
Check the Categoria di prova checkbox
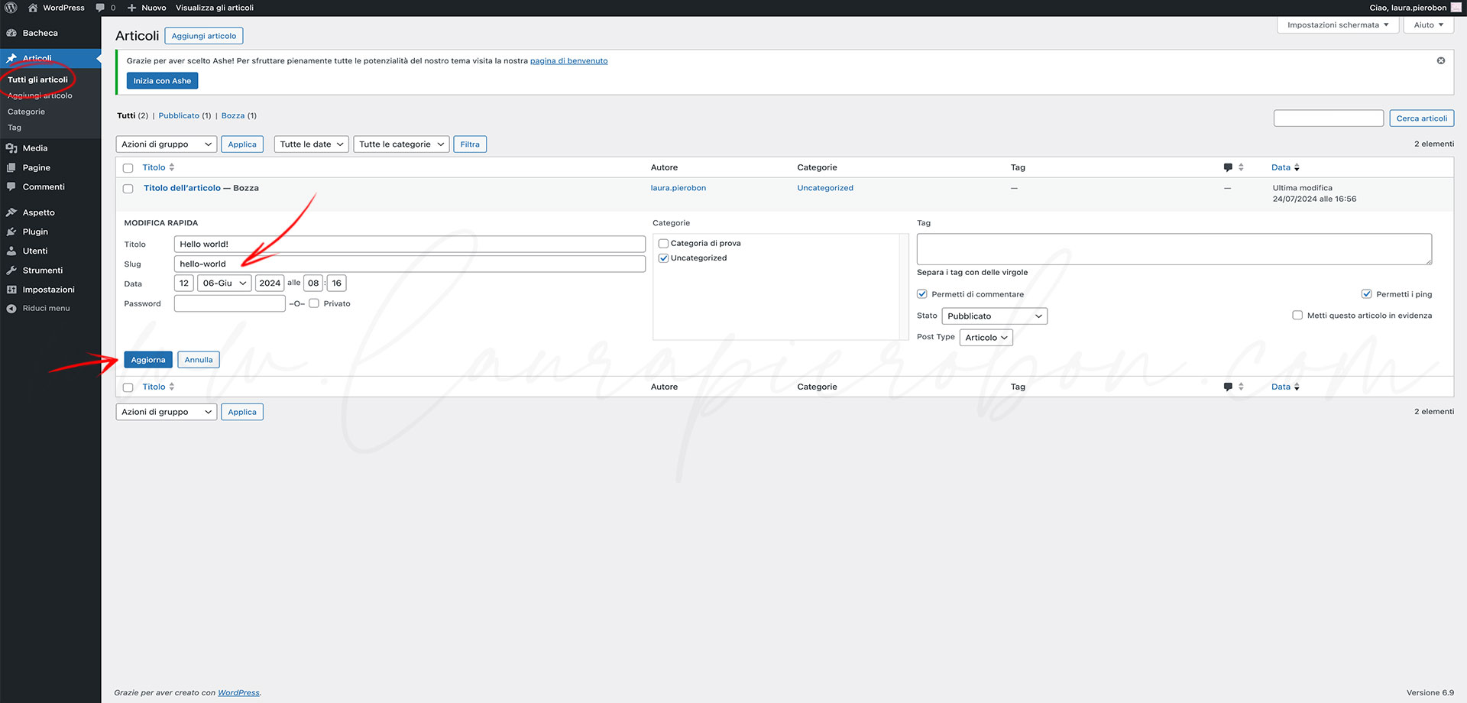click(x=663, y=244)
